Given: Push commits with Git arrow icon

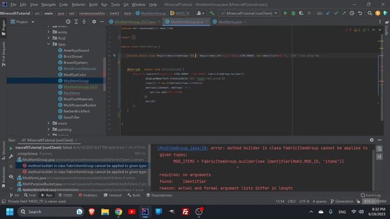Looking at the screenshot, I should tap(344, 13).
